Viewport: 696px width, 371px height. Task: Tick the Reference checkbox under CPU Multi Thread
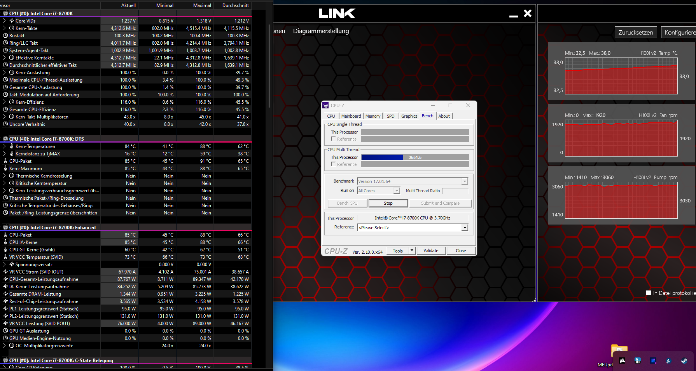[x=333, y=164]
